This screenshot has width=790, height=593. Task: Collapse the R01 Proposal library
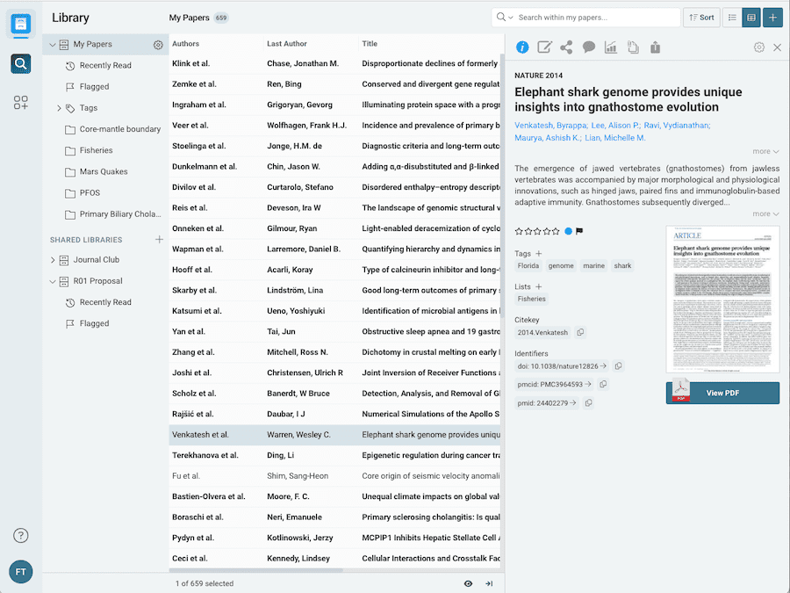[54, 281]
